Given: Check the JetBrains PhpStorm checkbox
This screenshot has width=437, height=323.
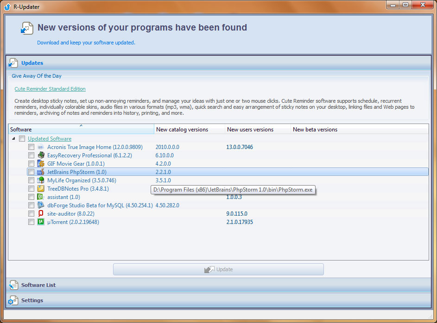Looking at the screenshot, I should coord(31,172).
